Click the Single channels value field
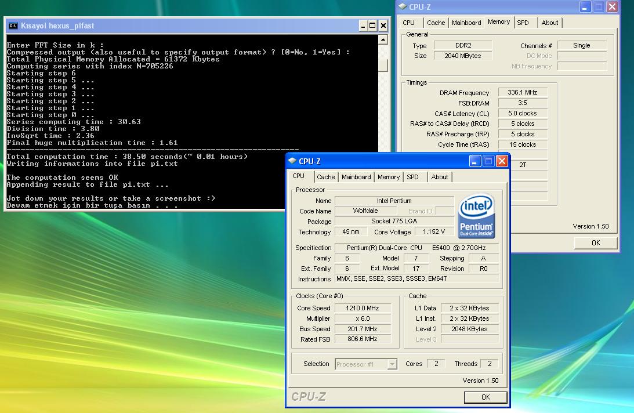The height and width of the screenshot is (413, 634). click(x=582, y=45)
